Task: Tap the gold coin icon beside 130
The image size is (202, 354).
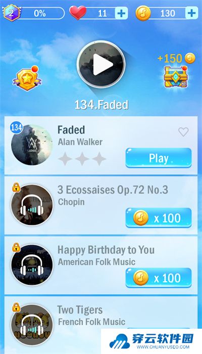Action: (x=143, y=13)
